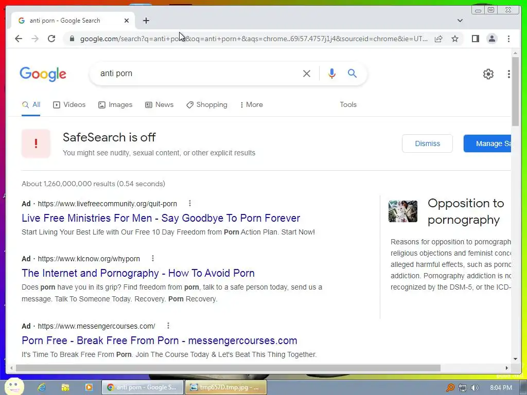Open 'The Internet and Pornography' result link
The width and height of the screenshot is (527, 395).
[x=138, y=273]
